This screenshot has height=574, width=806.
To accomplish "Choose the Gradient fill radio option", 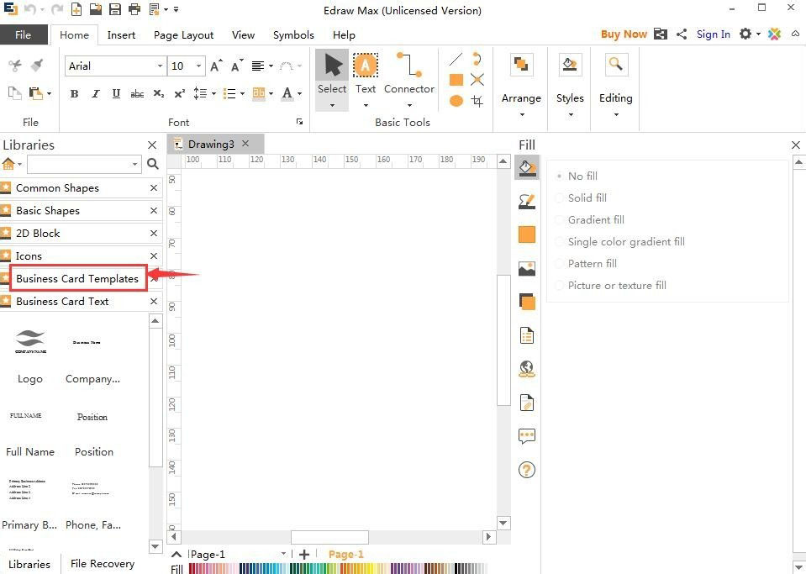I will point(560,220).
